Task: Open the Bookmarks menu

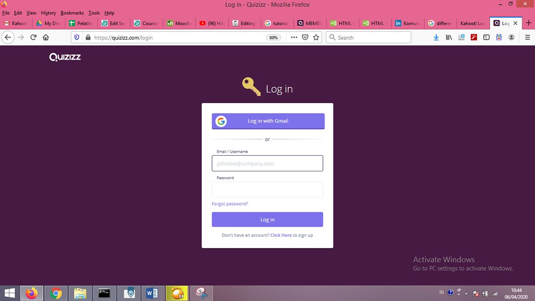Action: (72, 13)
